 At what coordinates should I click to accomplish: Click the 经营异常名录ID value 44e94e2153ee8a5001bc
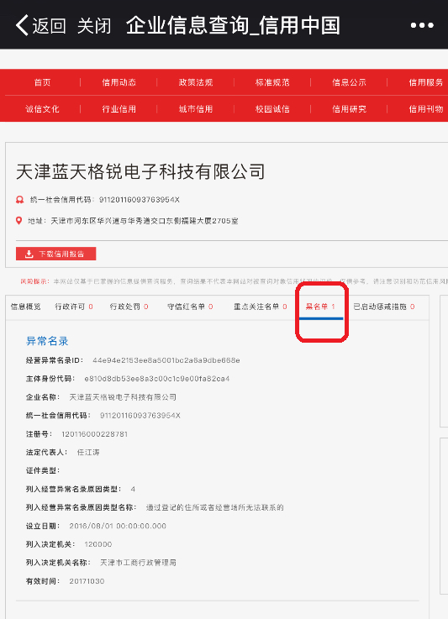pos(166,360)
